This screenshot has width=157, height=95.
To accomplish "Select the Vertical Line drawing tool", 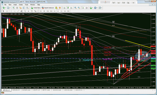I will pos(11,11).
